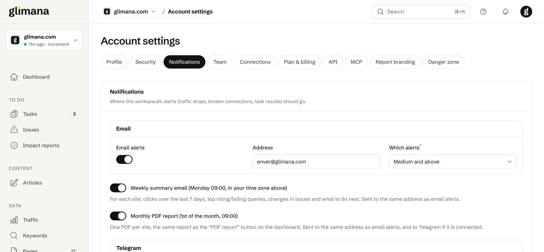Open the Report branding tab
Viewport: 544px width, 252px height.
pos(395,62)
